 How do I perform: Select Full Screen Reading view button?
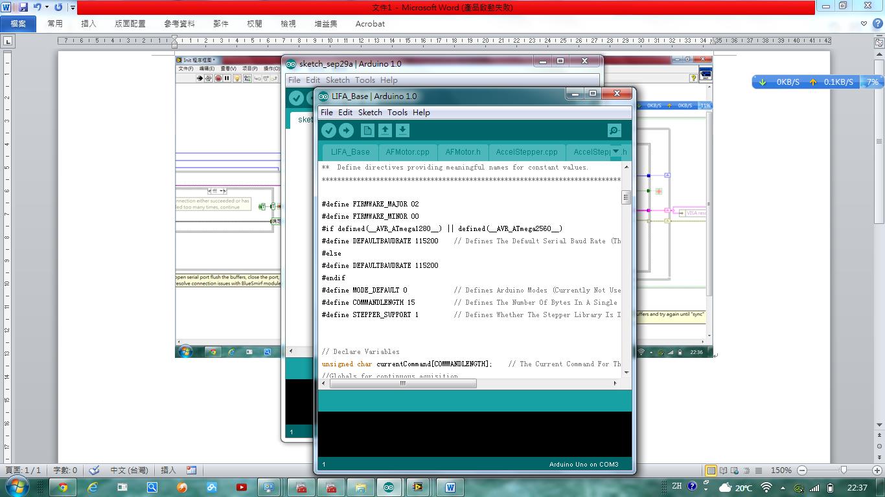pyautogui.click(x=723, y=470)
